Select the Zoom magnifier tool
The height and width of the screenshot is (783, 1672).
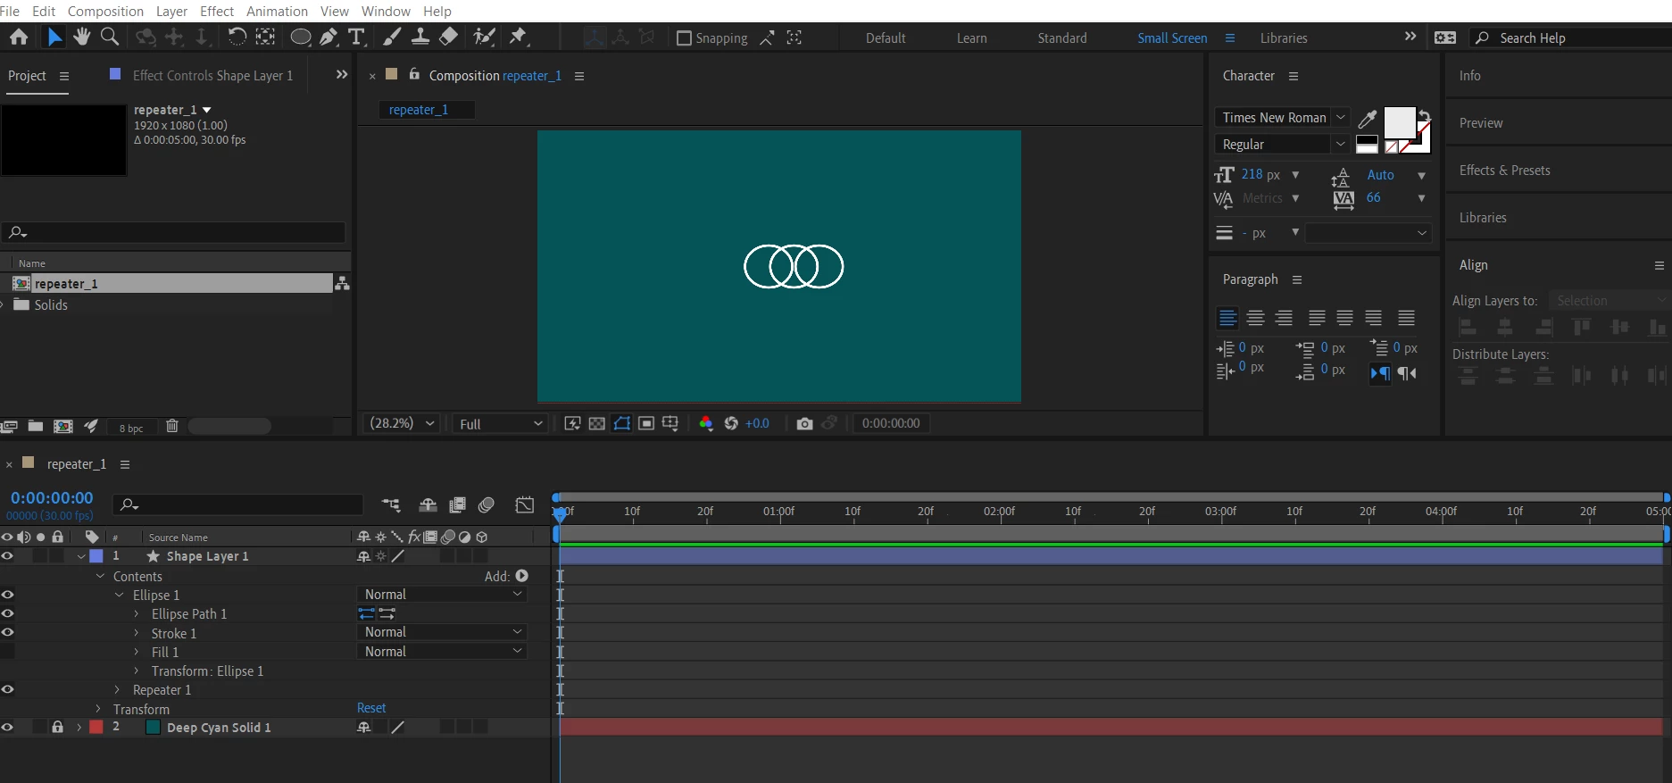[110, 37]
